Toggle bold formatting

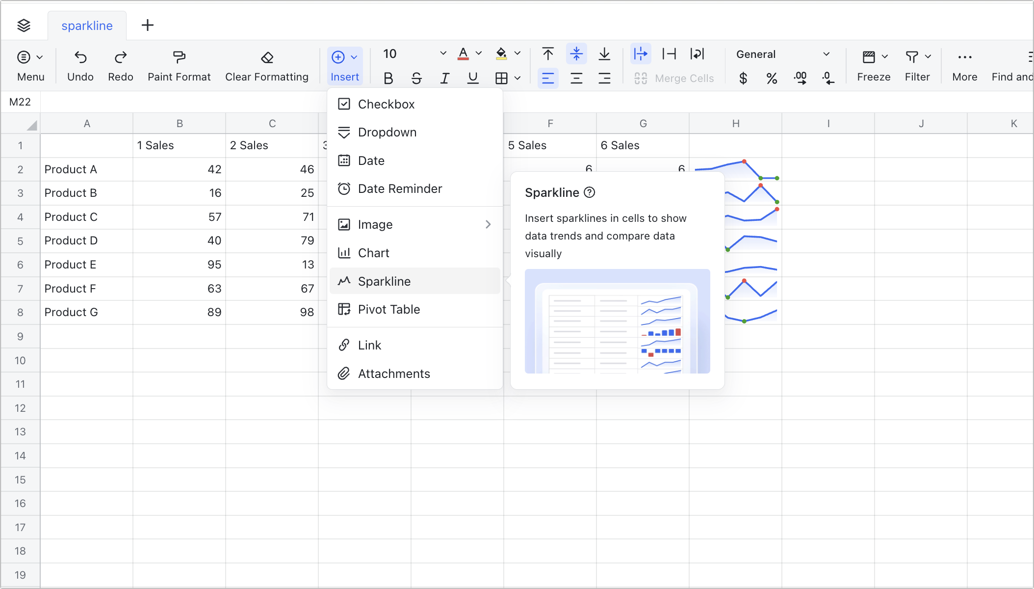388,78
